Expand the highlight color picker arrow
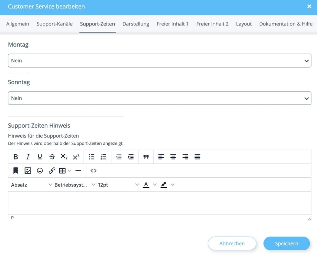This screenshot has width=318, height=259. 172,185
